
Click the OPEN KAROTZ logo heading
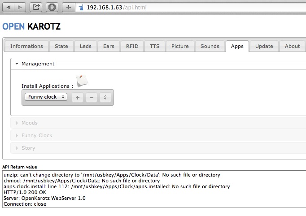pyautogui.click(x=31, y=26)
